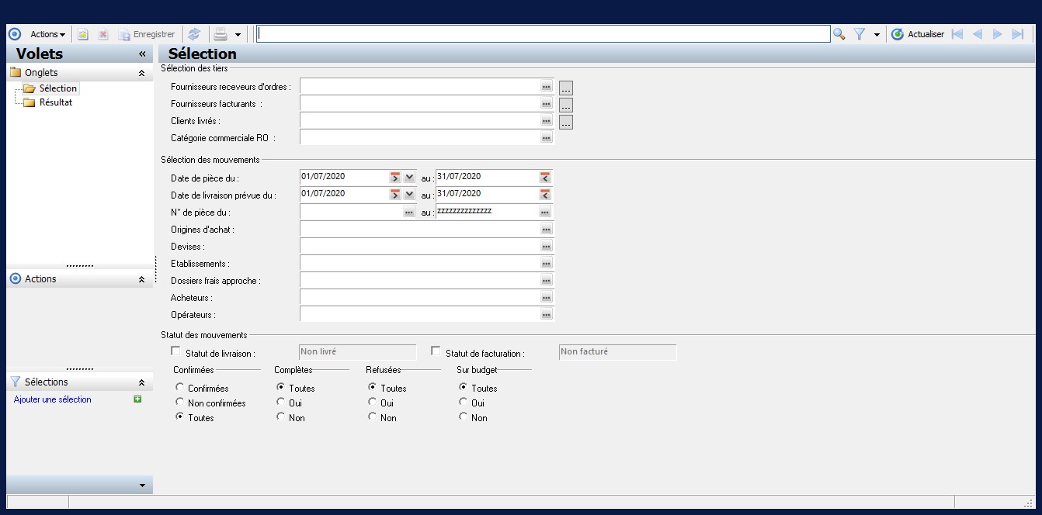
Task: Go to first record arrow
Action: (x=957, y=34)
